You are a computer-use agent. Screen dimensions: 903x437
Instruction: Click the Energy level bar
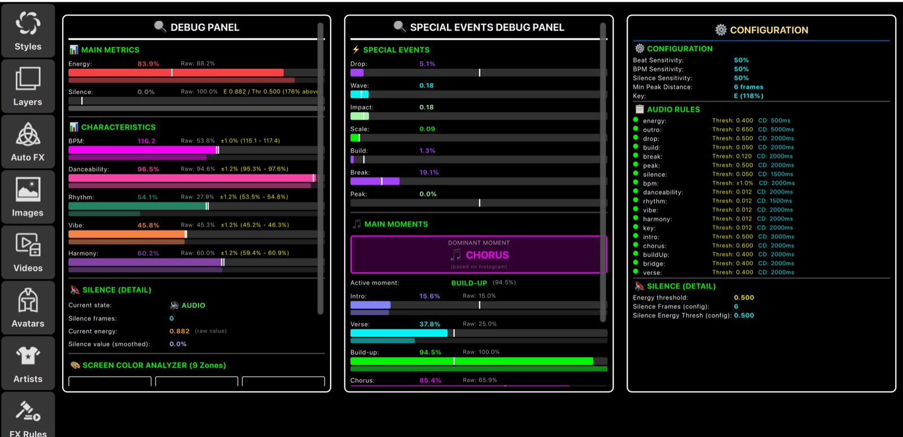click(x=196, y=73)
